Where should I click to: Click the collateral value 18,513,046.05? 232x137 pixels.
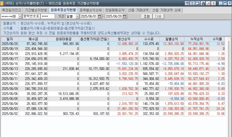coord(68,94)
